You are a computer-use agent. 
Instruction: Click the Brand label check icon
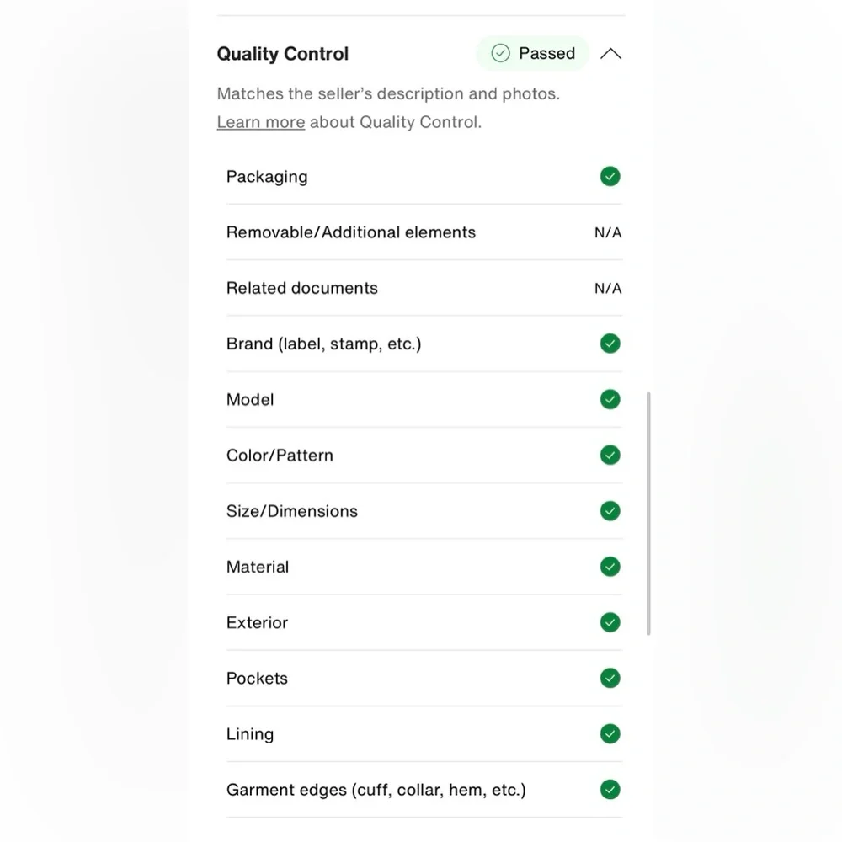click(x=610, y=344)
